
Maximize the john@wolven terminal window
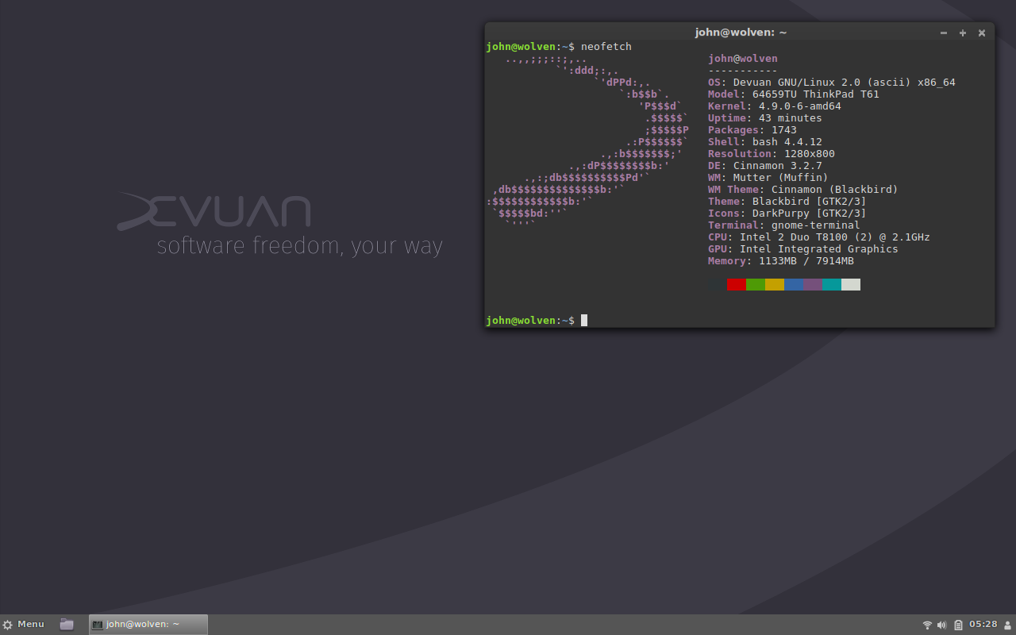pos(963,33)
